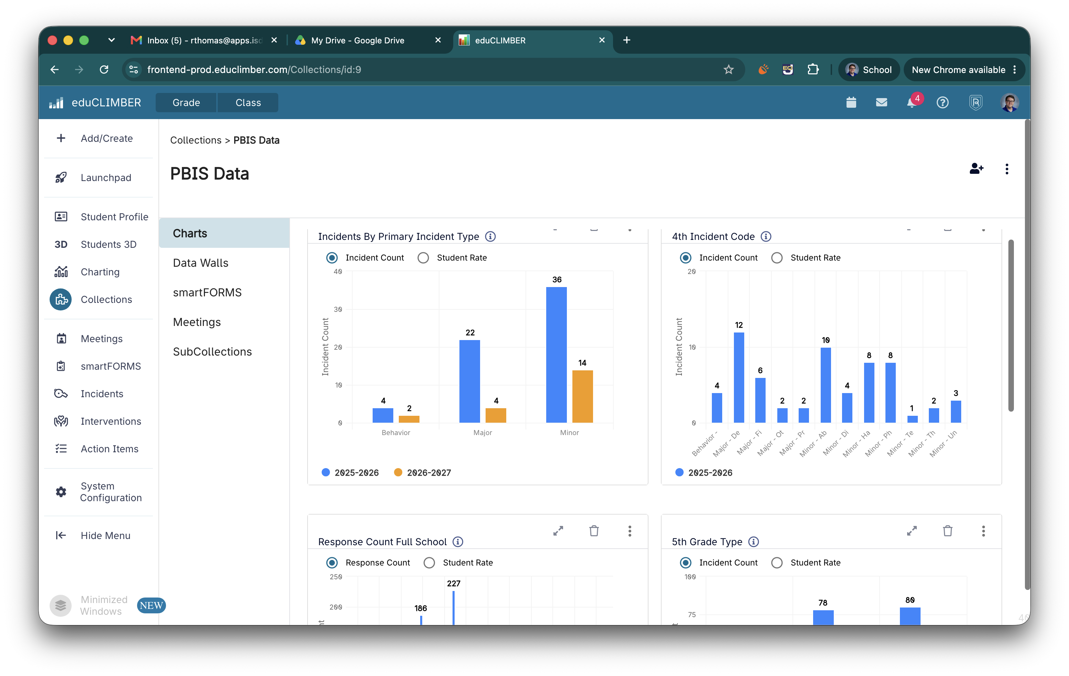Show info for Incidents By Primary Incident Type
The width and height of the screenshot is (1069, 676).
[490, 236]
